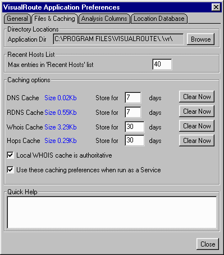Viewport: 224px width, 255px height.
Task: Open the Location Database tab
Action: (159, 19)
